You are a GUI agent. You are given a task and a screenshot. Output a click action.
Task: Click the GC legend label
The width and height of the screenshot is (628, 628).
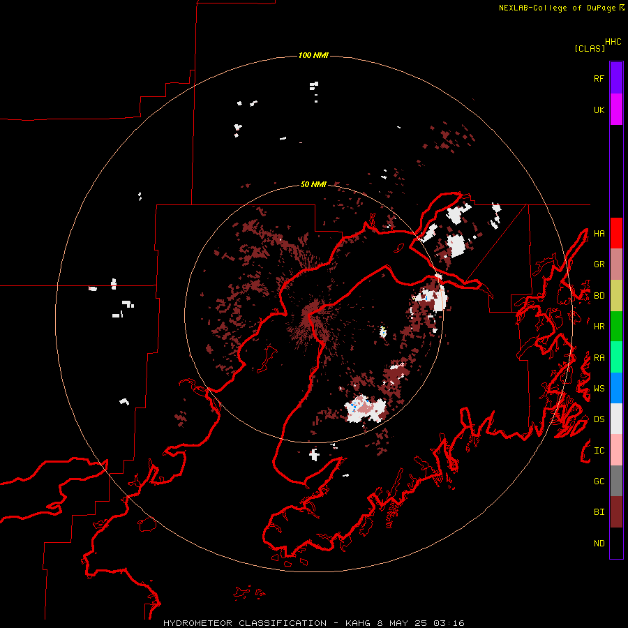click(599, 481)
